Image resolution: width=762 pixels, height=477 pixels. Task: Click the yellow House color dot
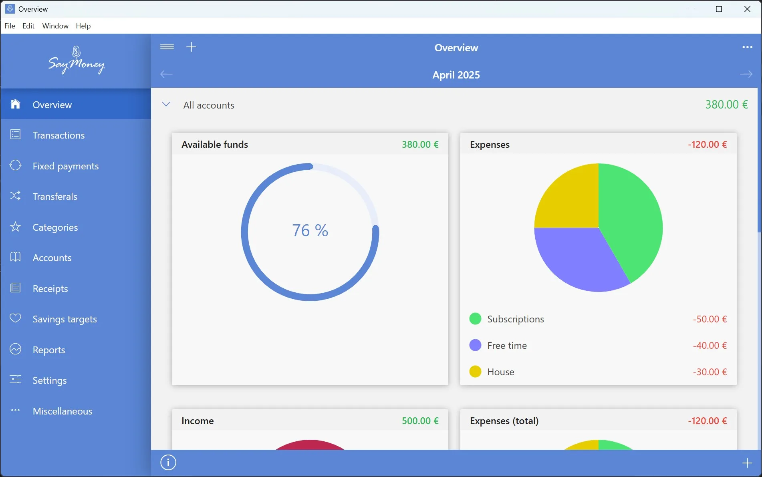point(475,372)
